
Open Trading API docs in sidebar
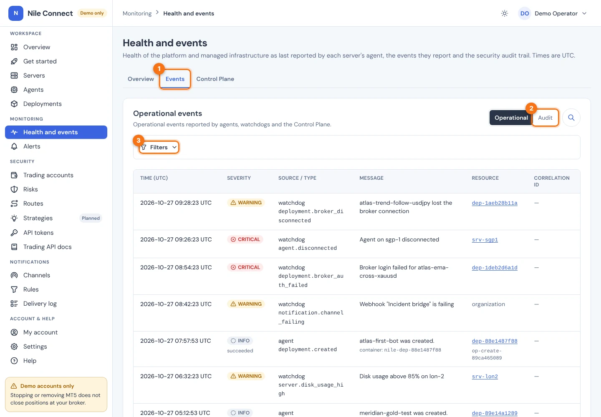(x=56, y=247)
